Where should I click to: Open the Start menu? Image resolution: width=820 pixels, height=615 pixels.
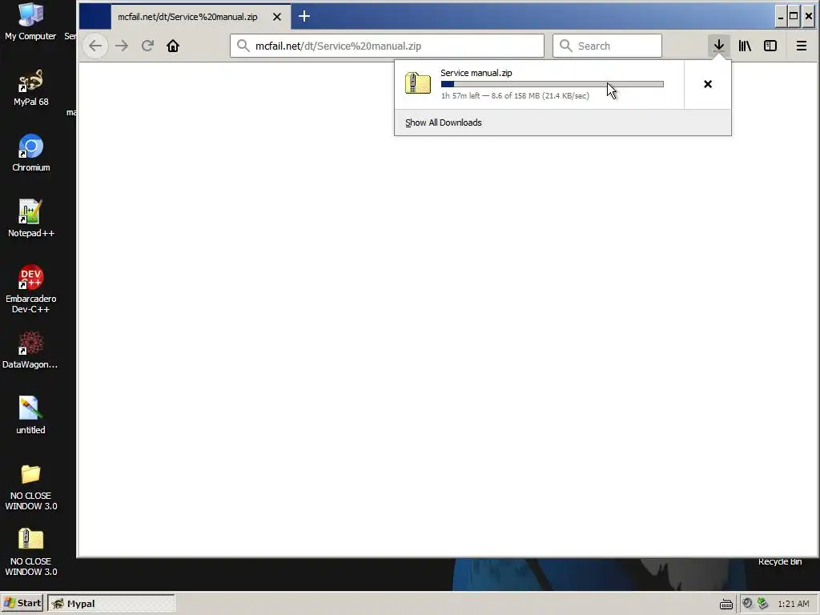[22, 603]
